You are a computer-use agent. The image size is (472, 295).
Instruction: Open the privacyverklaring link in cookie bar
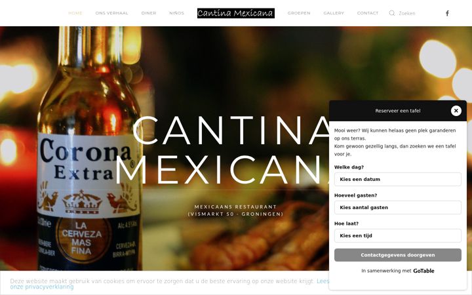pyautogui.click(x=42, y=287)
